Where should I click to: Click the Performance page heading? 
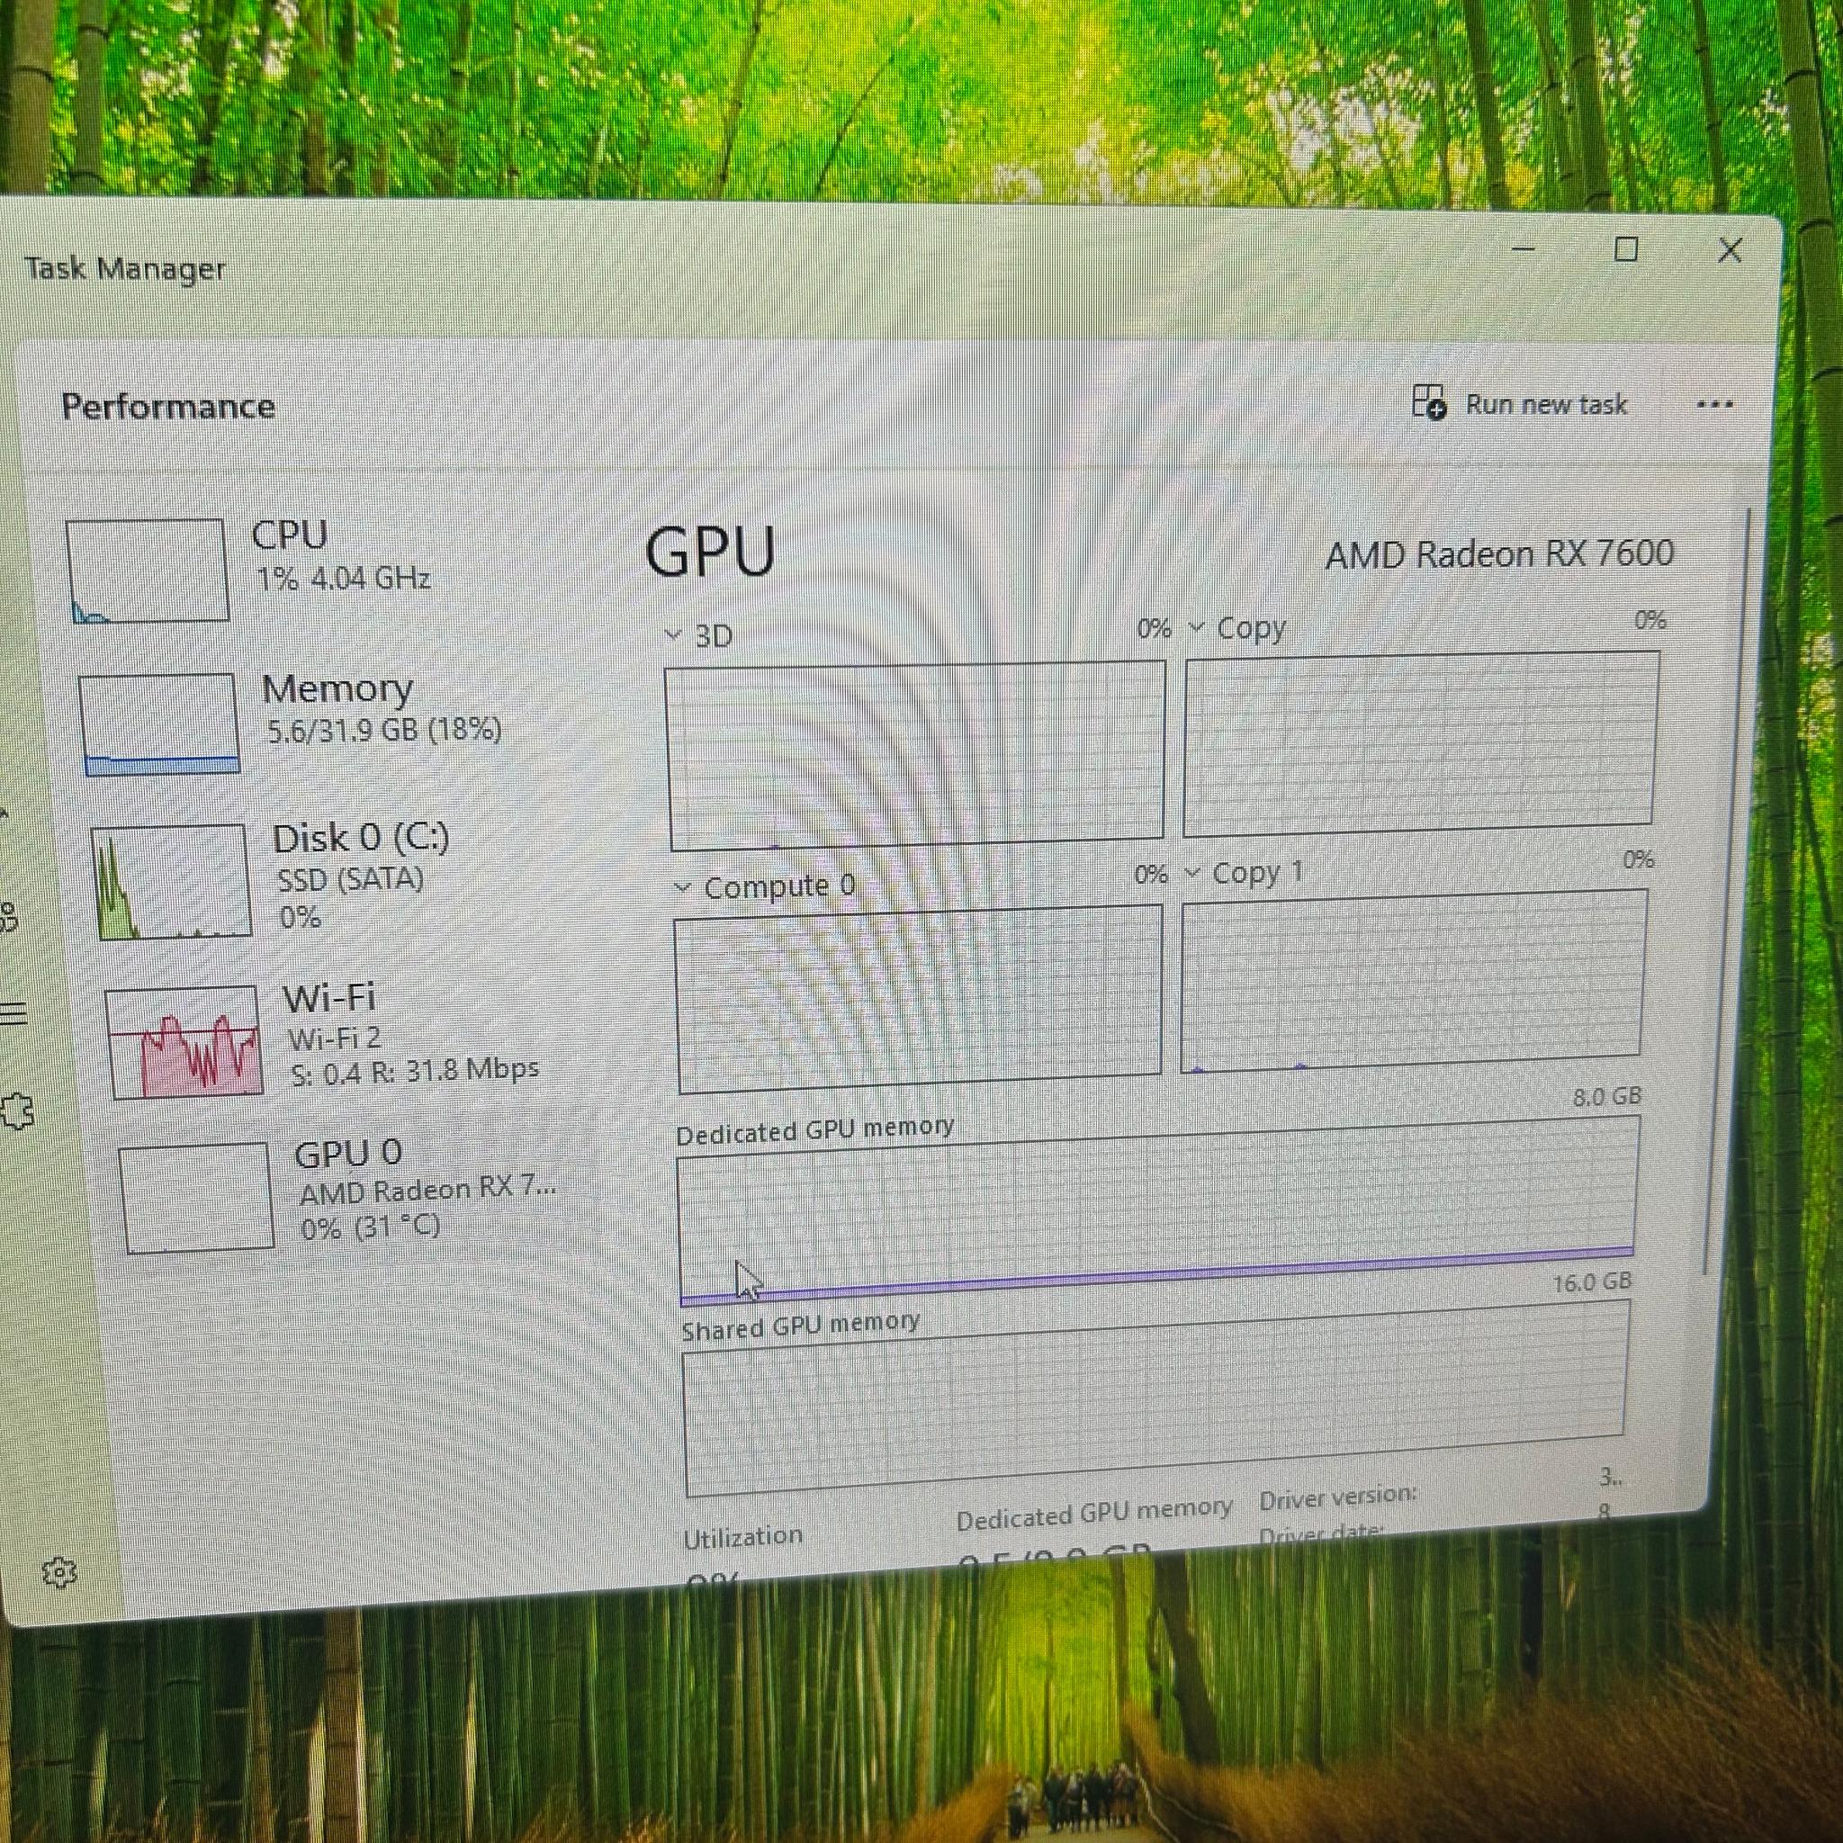click(168, 407)
